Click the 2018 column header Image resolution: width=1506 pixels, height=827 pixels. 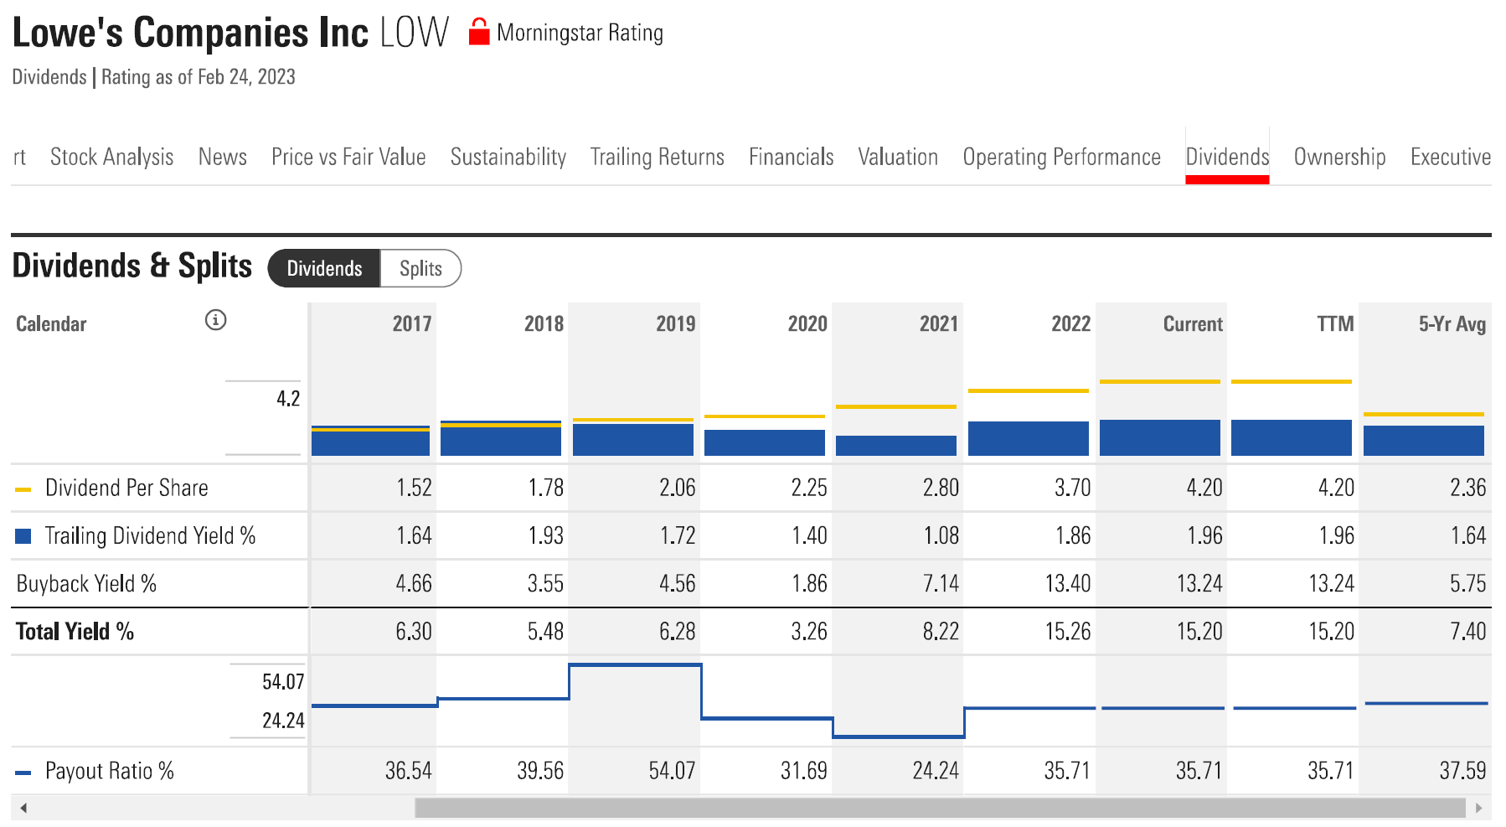(x=544, y=324)
